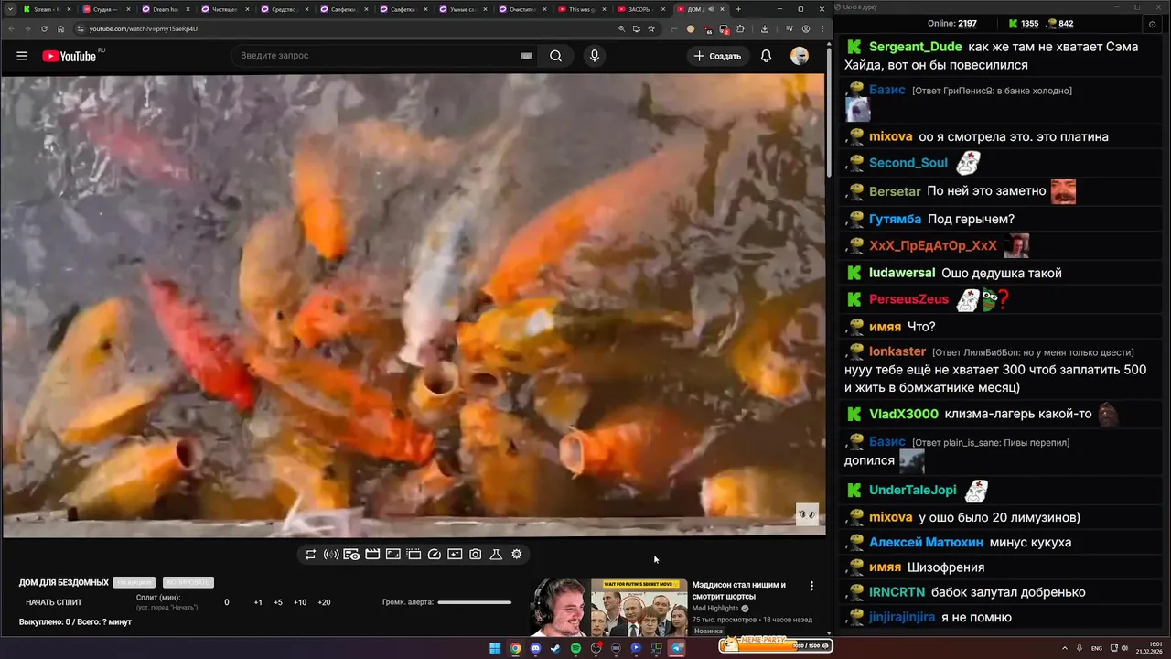The width and height of the screenshot is (1171, 659).
Task: Click the split minutes value 0 field
Action: point(227,602)
